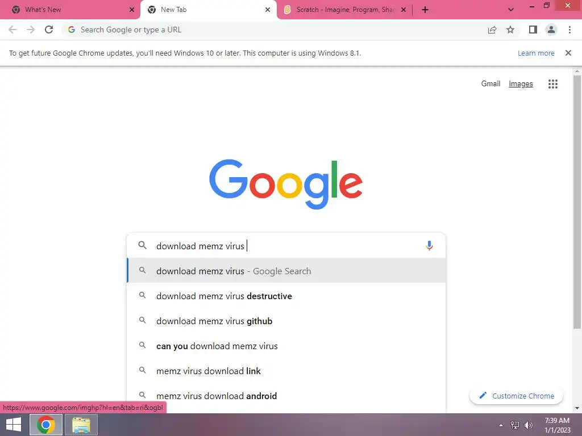Click the volume speaker tray icon
Screen dimensions: 582x436
[x=529, y=425]
